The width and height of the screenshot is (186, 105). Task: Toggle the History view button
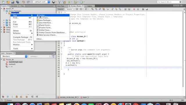[x=69, y=9]
